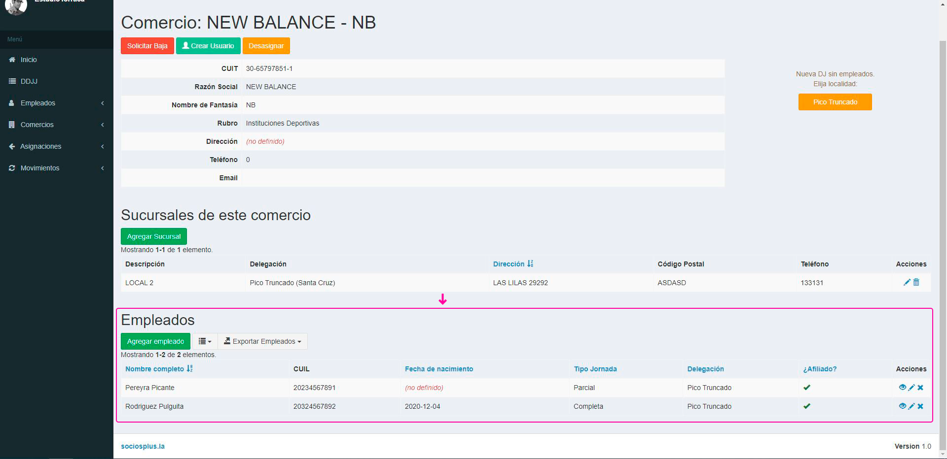
Task: Click affiliated checkmark for Pereyra Picante
Action: point(807,388)
